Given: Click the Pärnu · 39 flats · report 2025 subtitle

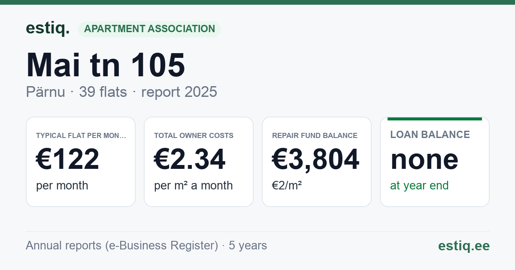Looking at the screenshot, I should (121, 92).
